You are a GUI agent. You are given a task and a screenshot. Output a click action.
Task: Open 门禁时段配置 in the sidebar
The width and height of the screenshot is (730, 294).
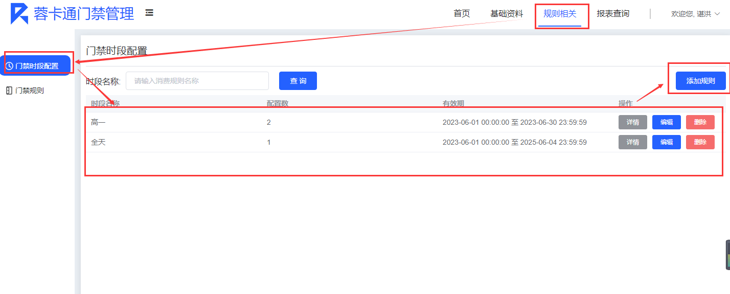tap(37, 66)
